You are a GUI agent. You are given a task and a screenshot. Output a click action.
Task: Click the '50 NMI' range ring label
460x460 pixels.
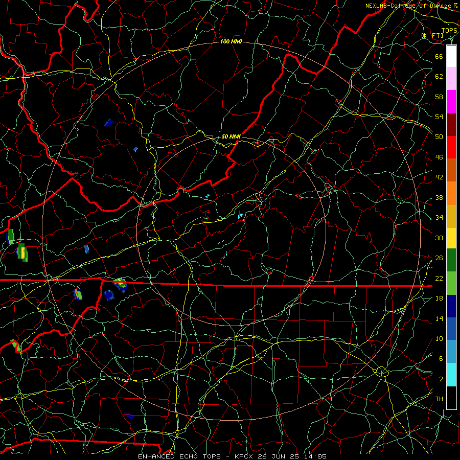tap(231, 136)
